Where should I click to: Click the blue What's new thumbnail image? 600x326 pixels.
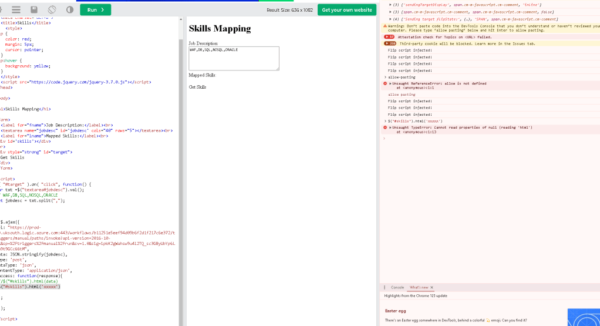pos(584,317)
